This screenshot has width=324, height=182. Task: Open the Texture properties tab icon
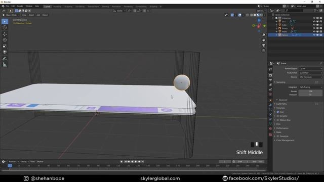tap(270, 134)
